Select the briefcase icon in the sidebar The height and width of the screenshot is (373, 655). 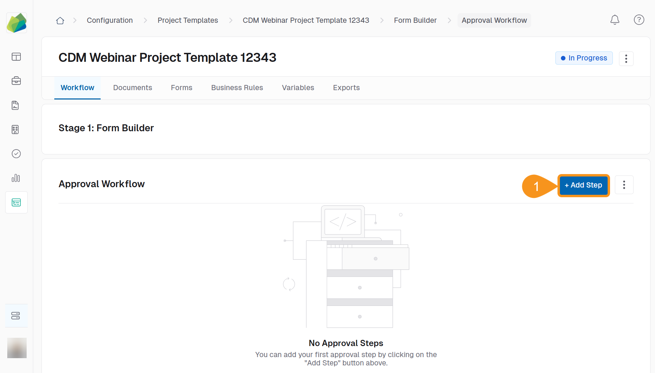(x=16, y=81)
